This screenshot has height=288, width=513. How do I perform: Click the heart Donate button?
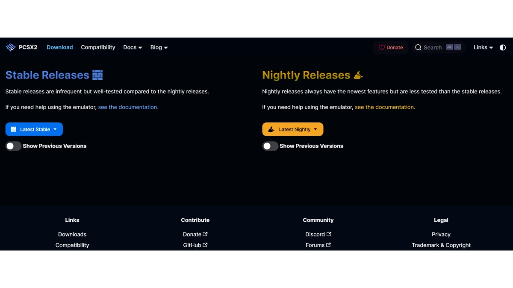[391, 47]
